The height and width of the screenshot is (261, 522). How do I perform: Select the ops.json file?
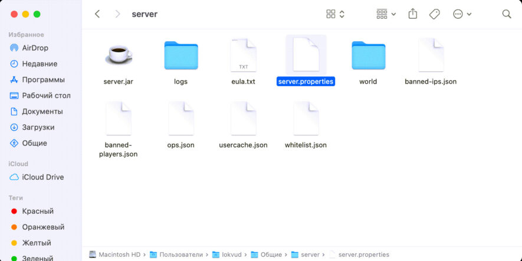click(x=180, y=118)
